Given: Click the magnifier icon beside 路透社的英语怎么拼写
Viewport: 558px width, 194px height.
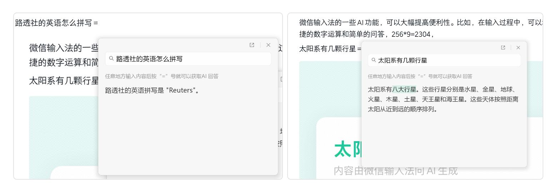Looking at the screenshot, I should point(111,59).
